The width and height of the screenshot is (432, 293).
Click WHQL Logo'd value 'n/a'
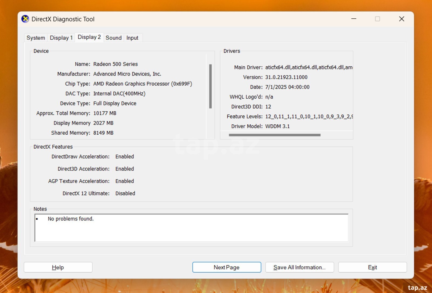[x=269, y=97]
